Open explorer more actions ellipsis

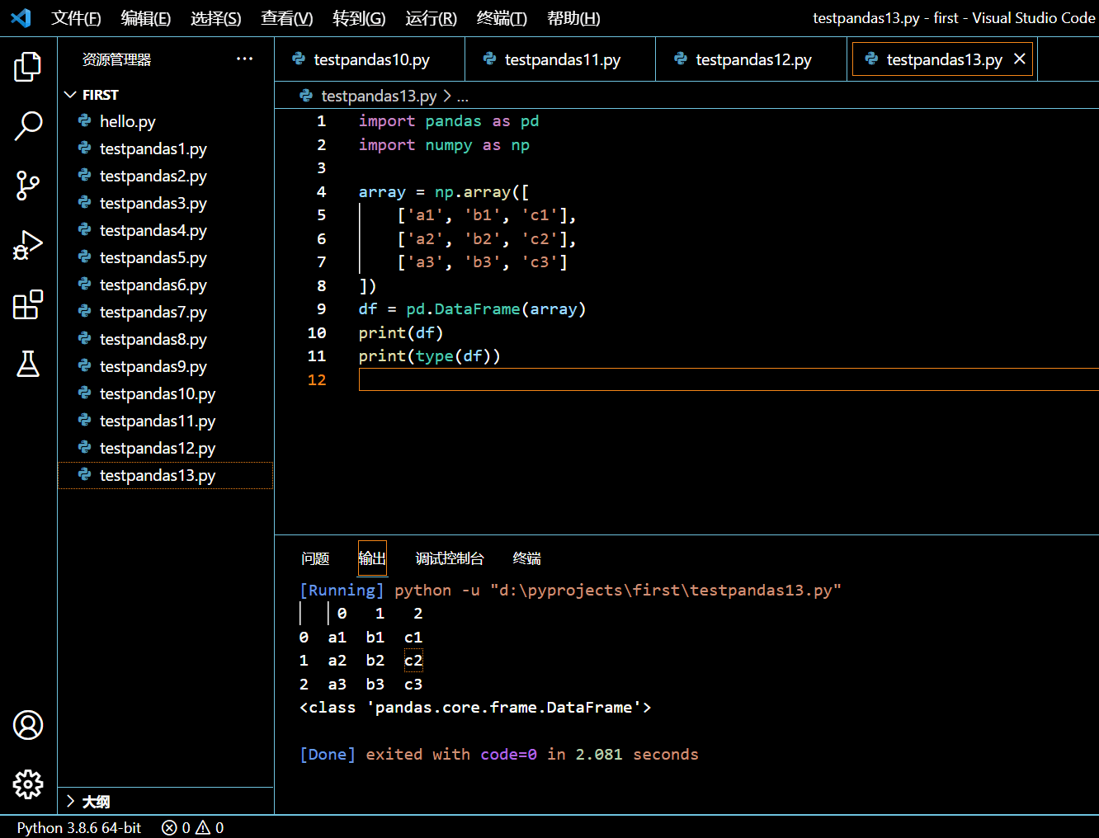[x=244, y=59]
